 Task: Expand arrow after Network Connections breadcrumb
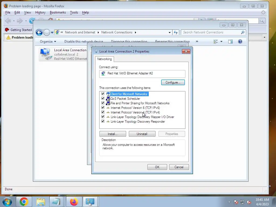135,32
